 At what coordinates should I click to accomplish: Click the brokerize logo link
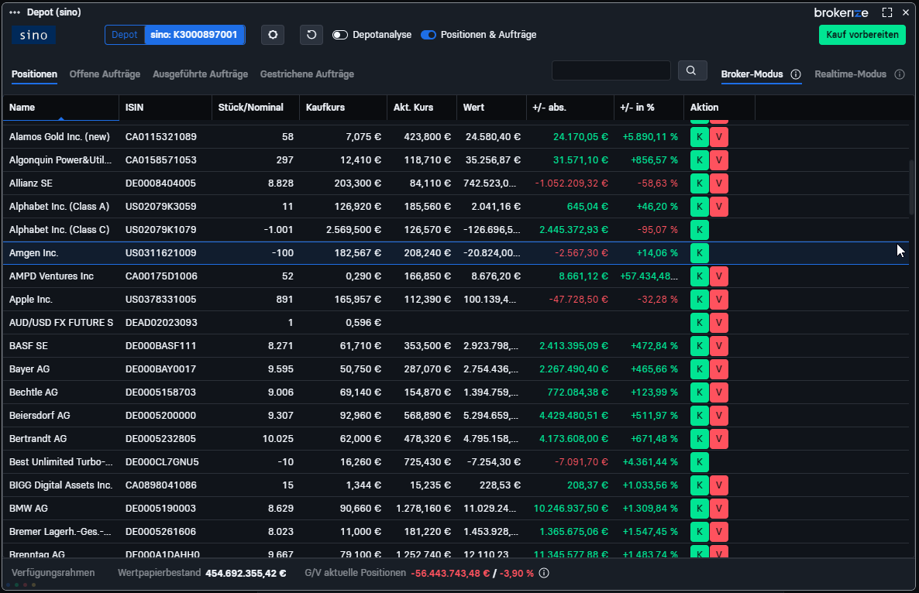pyautogui.click(x=841, y=12)
